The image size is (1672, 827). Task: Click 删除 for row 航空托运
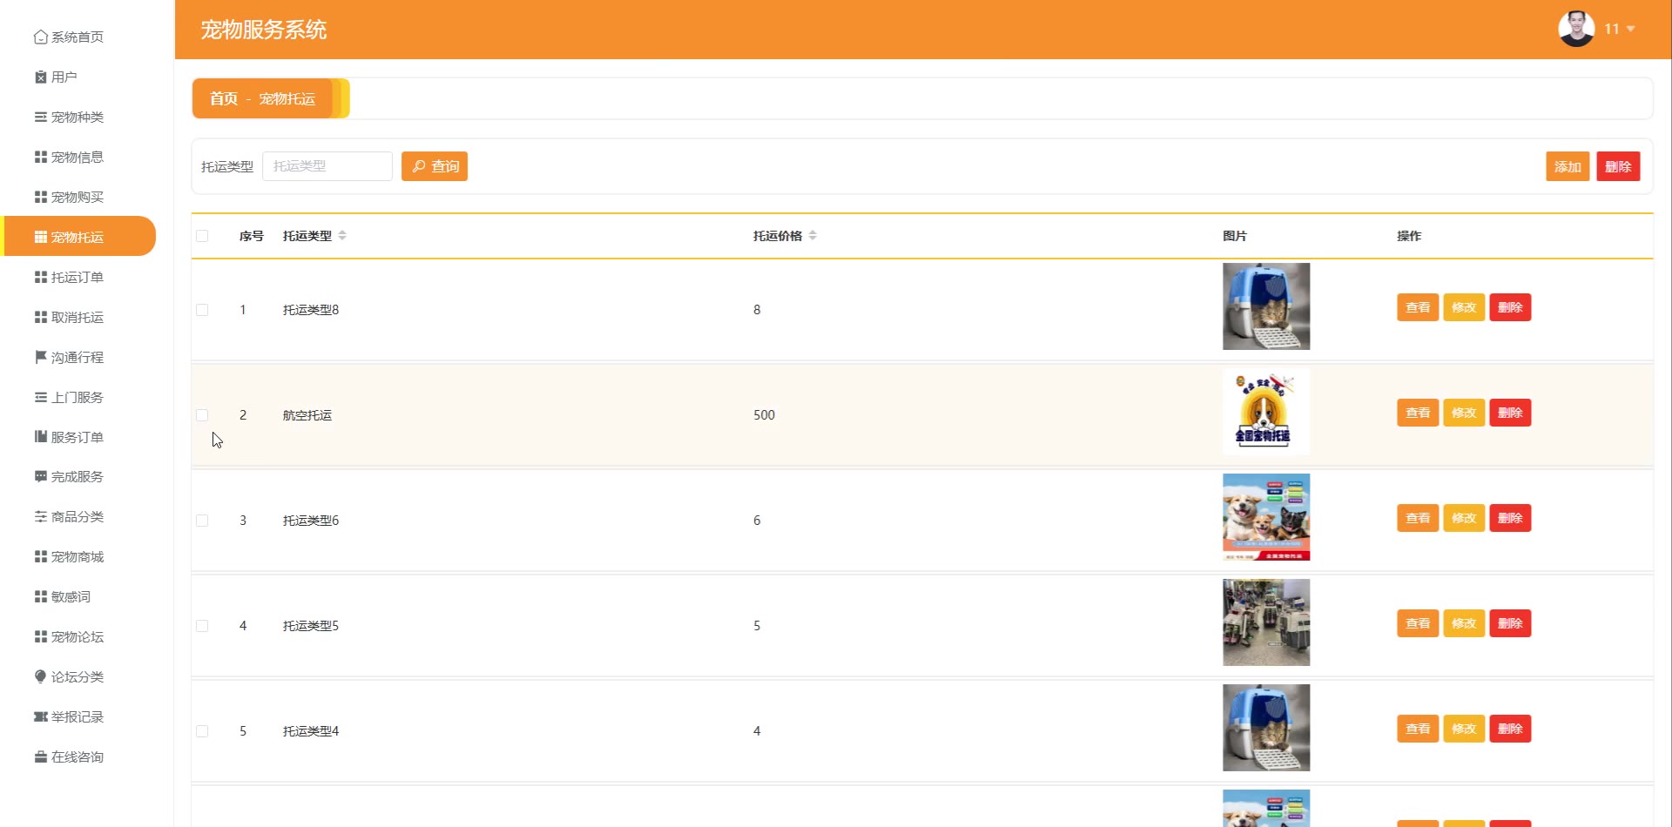(x=1510, y=413)
